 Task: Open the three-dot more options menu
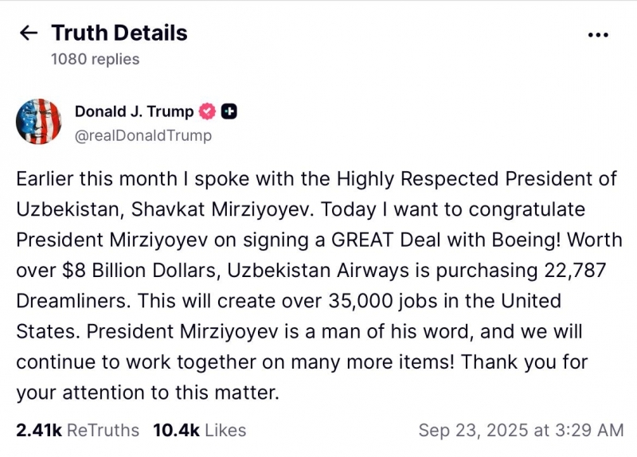597,35
